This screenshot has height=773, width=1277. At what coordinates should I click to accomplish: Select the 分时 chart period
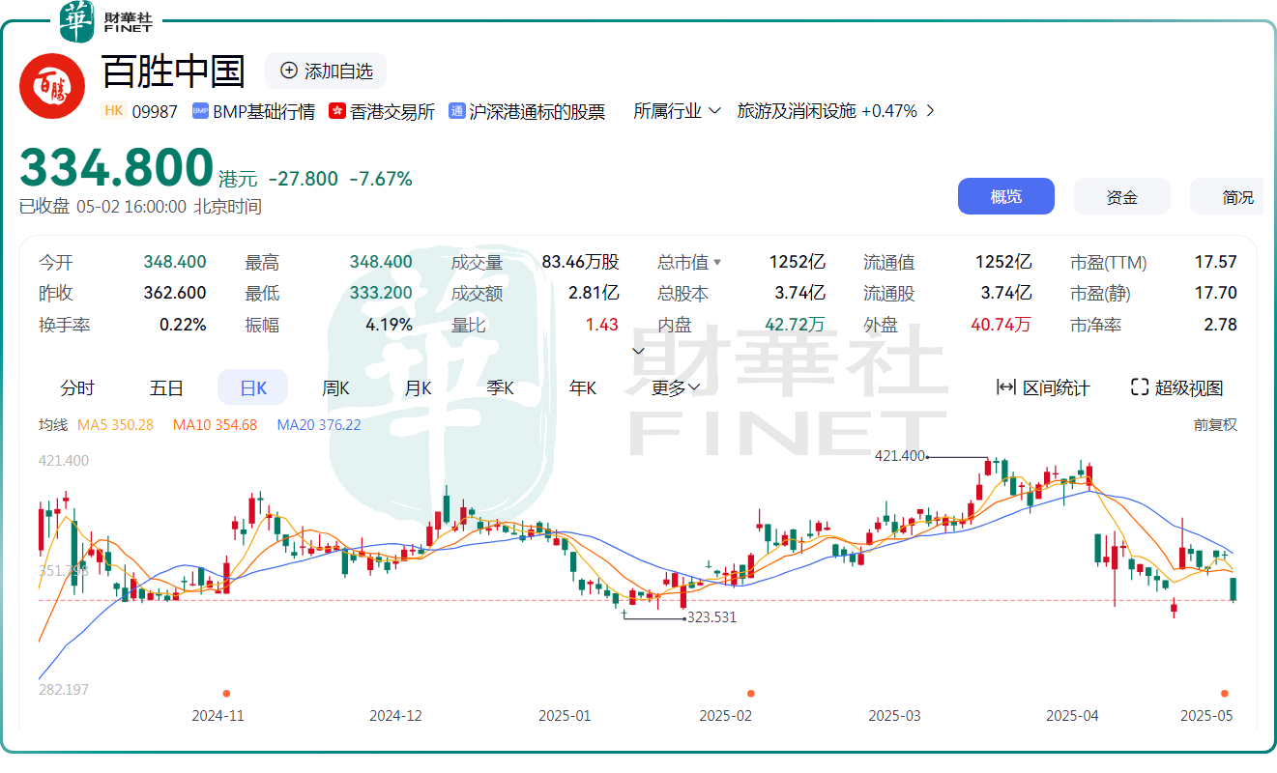point(77,387)
